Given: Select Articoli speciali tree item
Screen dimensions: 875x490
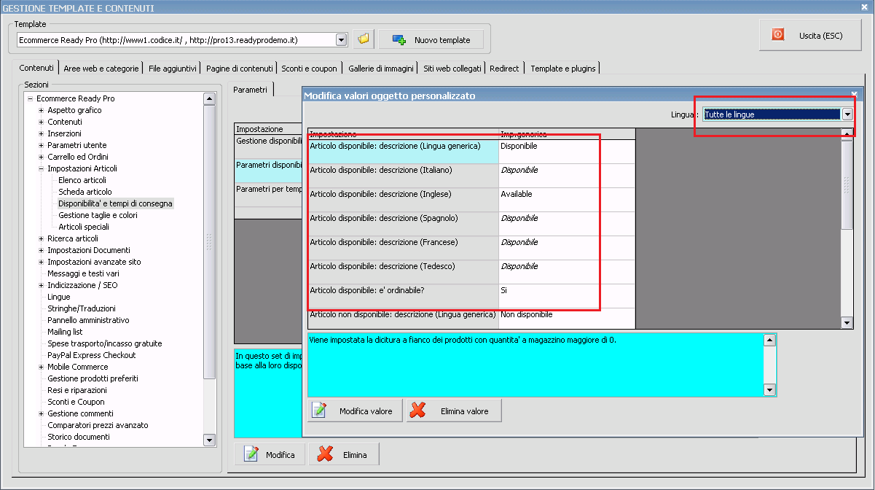Looking at the screenshot, I should pos(84,227).
